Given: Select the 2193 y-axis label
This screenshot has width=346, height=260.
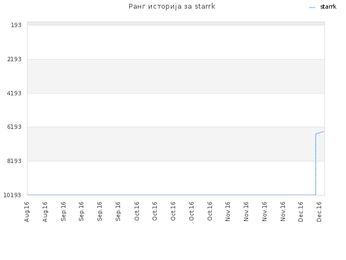Looking at the screenshot, I should pyautogui.click(x=15, y=59).
